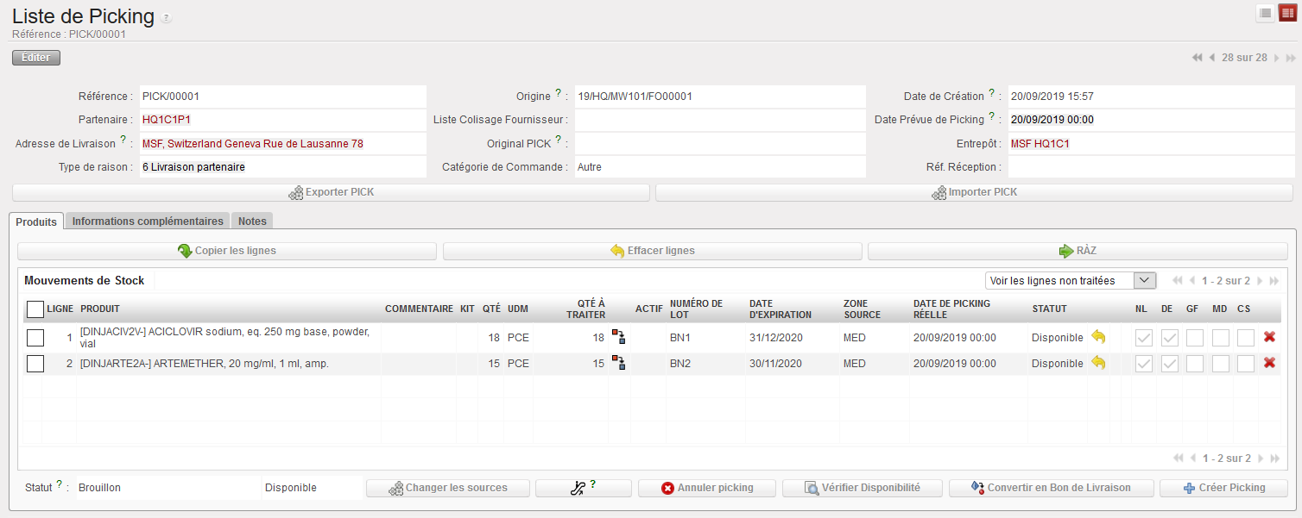Click yellow return arrow on line 2
The image size is (1302, 518).
[1098, 364]
